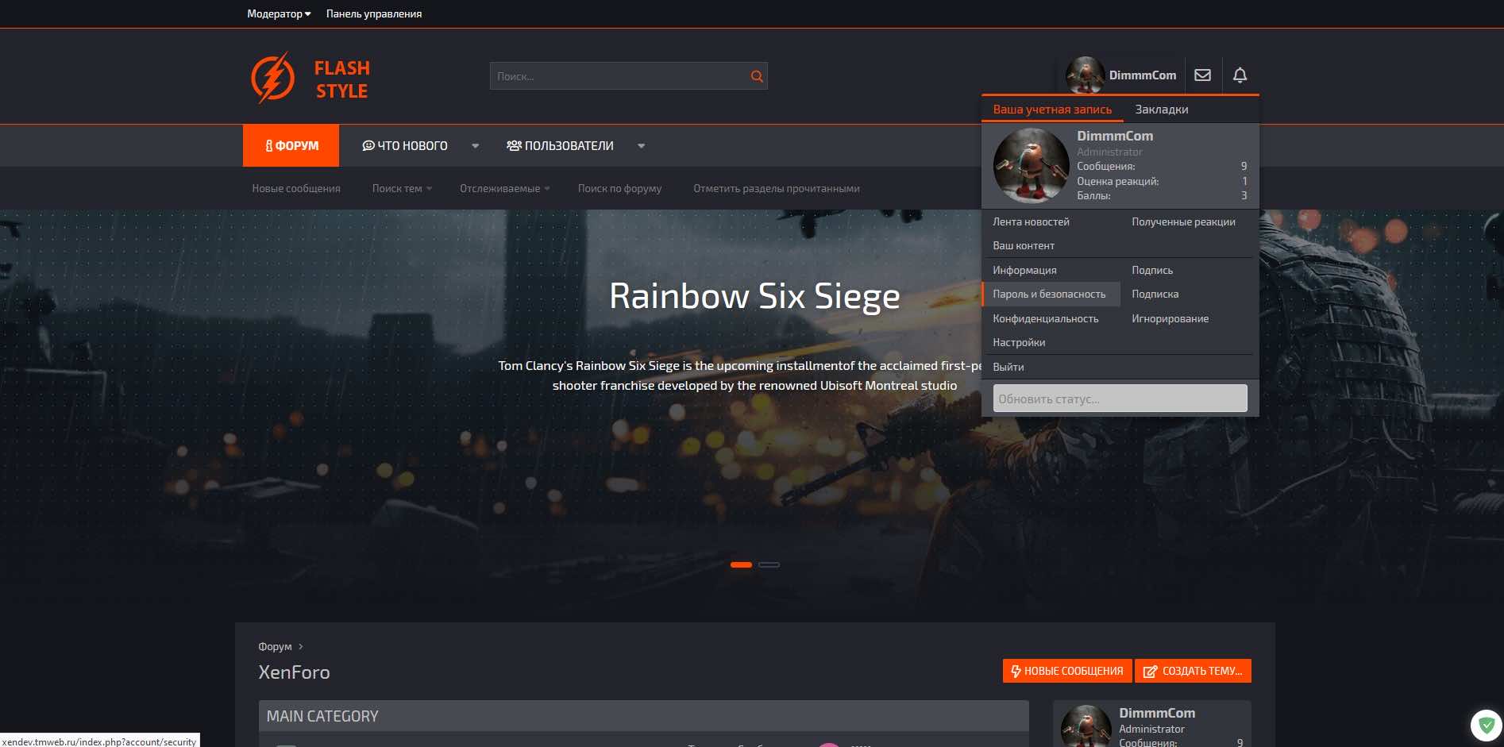Image resolution: width=1504 pixels, height=747 pixels.
Task: Select the ФОРУМ navigation tab
Action: [x=291, y=145]
